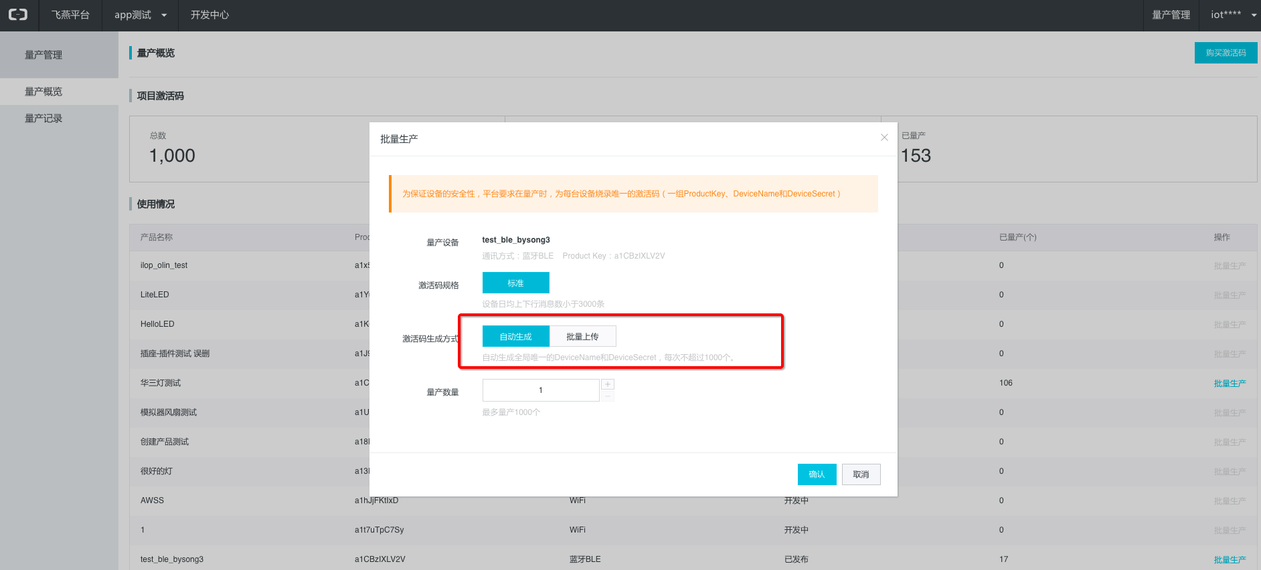1261x570 pixels.
Task: Increase quantity with the plus stepper
Action: click(x=608, y=384)
